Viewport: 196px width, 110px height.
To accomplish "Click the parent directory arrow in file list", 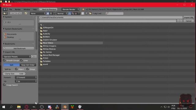I will point(41,25).
